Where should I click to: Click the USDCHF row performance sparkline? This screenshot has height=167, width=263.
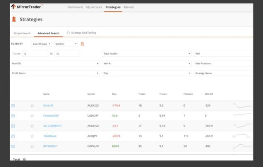[243, 115]
